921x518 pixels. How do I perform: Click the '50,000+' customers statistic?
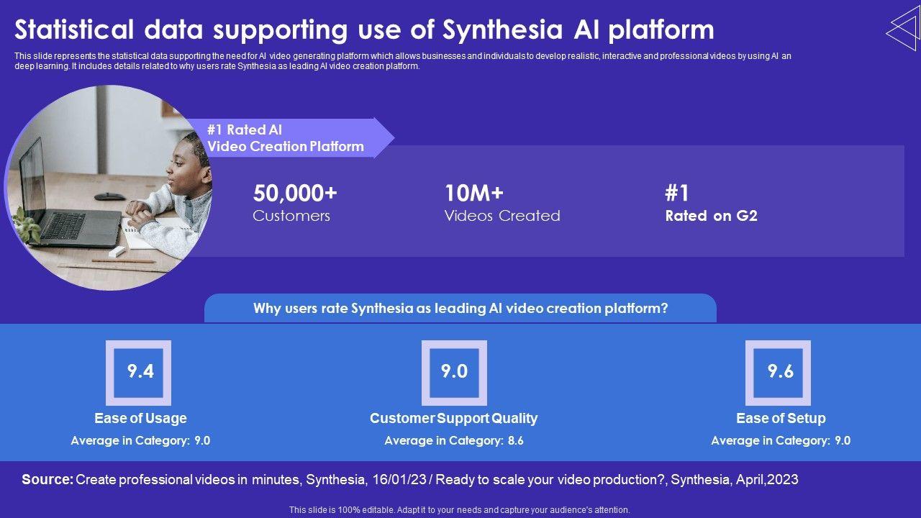tap(295, 194)
